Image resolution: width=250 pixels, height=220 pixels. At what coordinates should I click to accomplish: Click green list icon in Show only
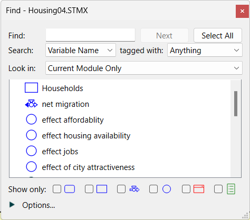[231, 189]
